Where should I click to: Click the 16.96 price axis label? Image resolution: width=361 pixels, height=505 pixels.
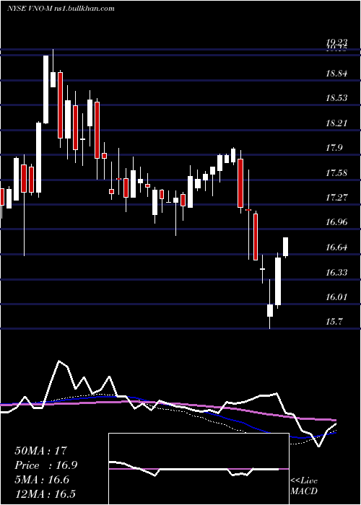click(336, 222)
